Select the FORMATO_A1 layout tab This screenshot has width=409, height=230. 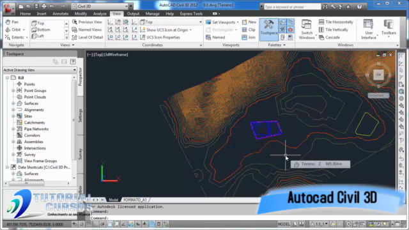click(135, 200)
